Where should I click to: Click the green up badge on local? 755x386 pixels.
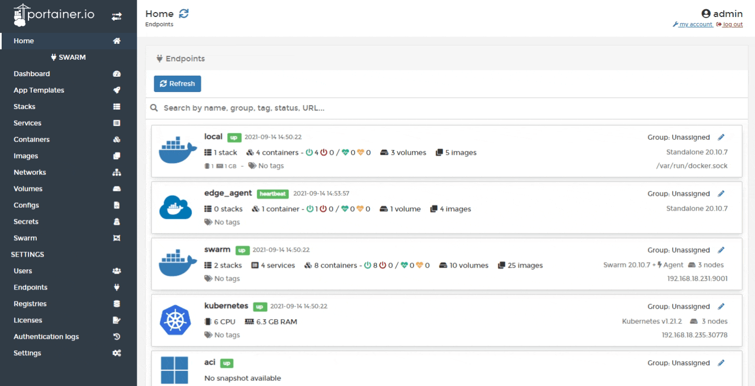coord(234,137)
